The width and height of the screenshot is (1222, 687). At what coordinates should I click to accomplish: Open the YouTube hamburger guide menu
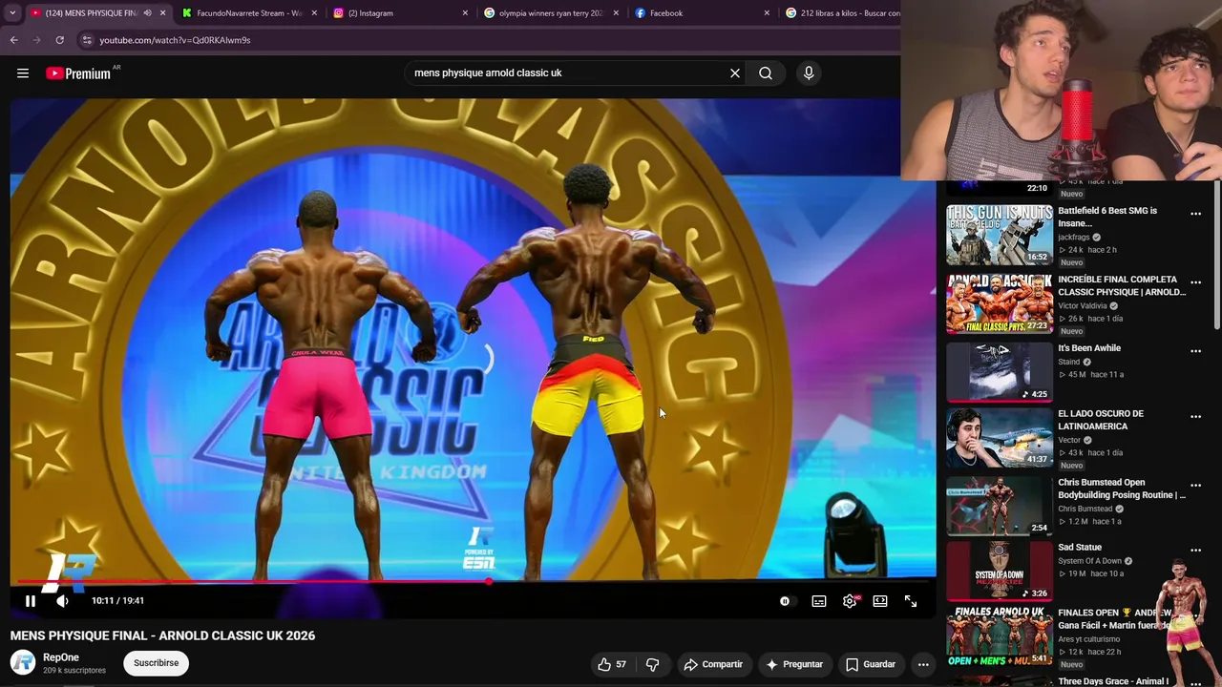coord(23,73)
